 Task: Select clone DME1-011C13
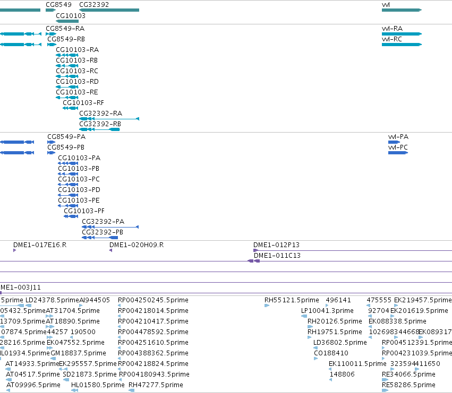[x=277, y=256]
